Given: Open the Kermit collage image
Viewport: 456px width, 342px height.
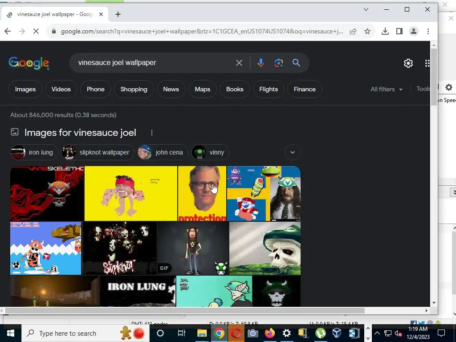Looking at the screenshot, I should [x=264, y=193].
